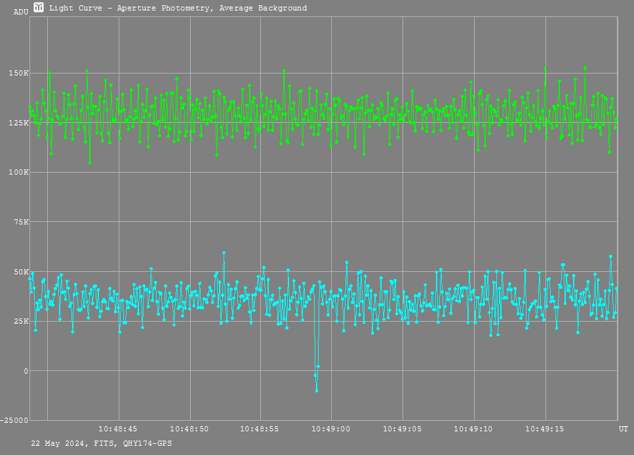This screenshot has height=455, width=634.
Task: Click the 10:48:55 time label
Action: pyautogui.click(x=260, y=429)
